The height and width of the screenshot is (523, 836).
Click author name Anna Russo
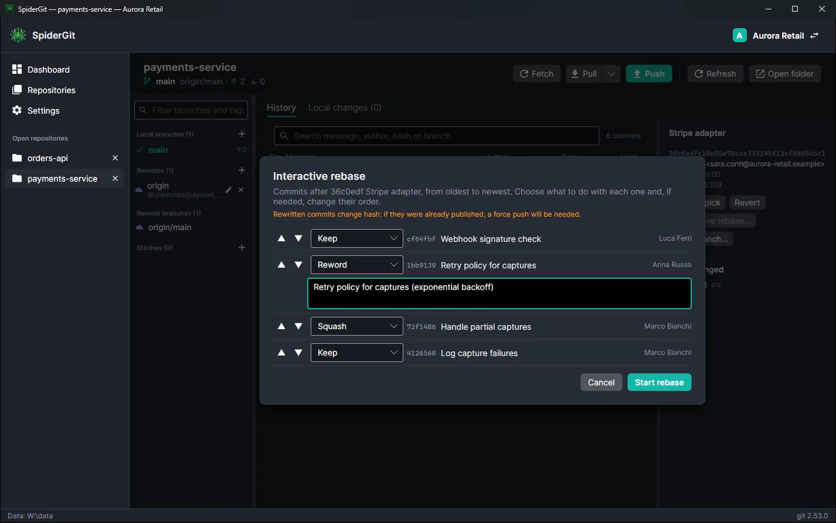pyautogui.click(x=672, y=265)
